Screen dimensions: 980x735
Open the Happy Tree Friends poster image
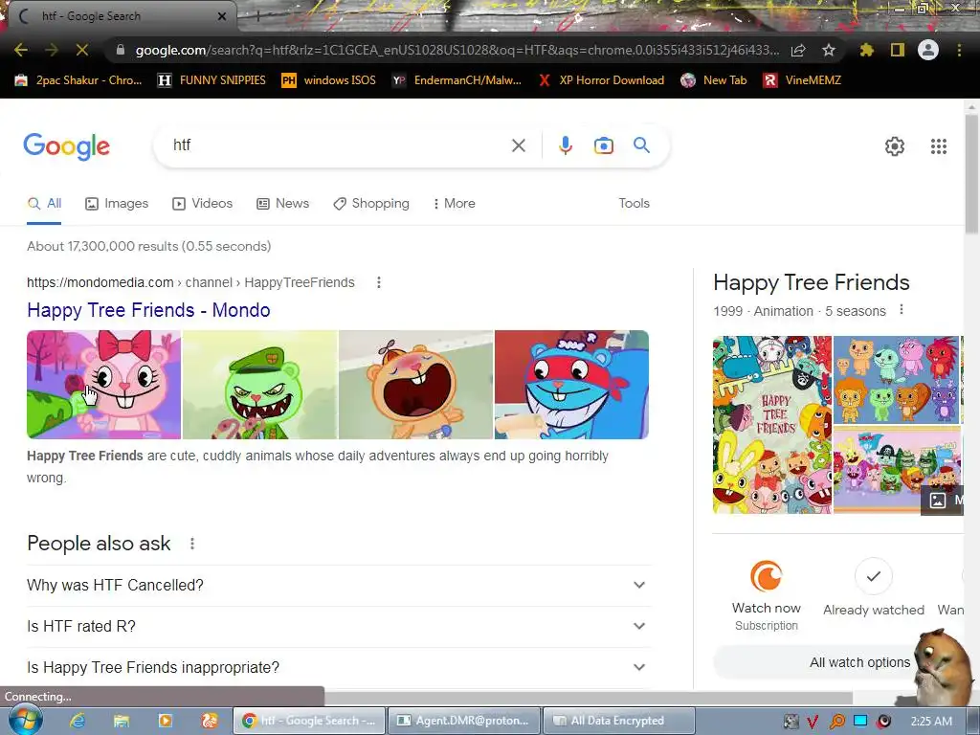pyautogui.click(x=772, y=425)
